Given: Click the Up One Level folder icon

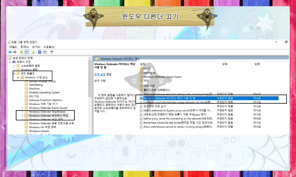Looking at the screenshot, I should (x=22, y=52).
